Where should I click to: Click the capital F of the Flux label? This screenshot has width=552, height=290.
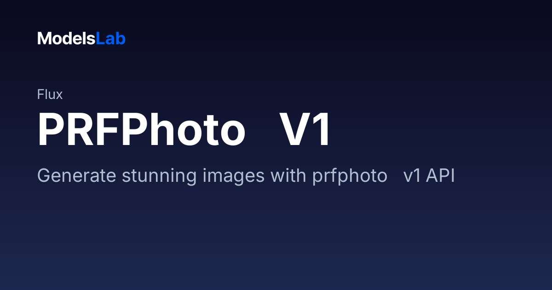tap(40, 94)
